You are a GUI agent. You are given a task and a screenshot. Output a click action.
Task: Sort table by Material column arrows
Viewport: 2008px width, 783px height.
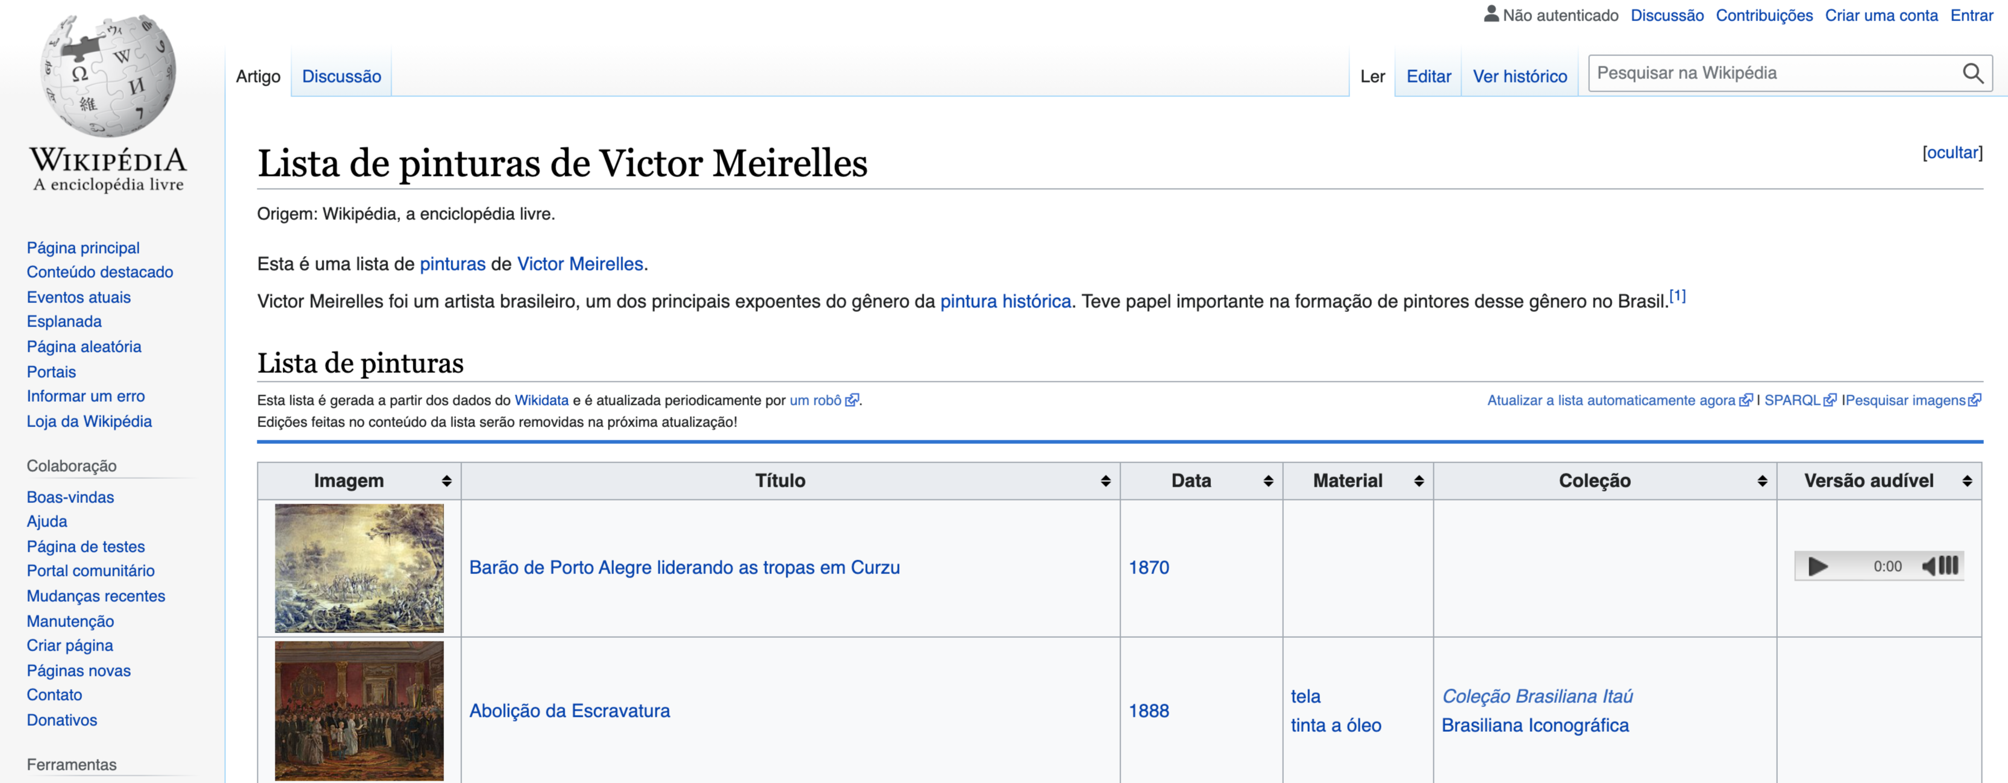(1419, 481)
